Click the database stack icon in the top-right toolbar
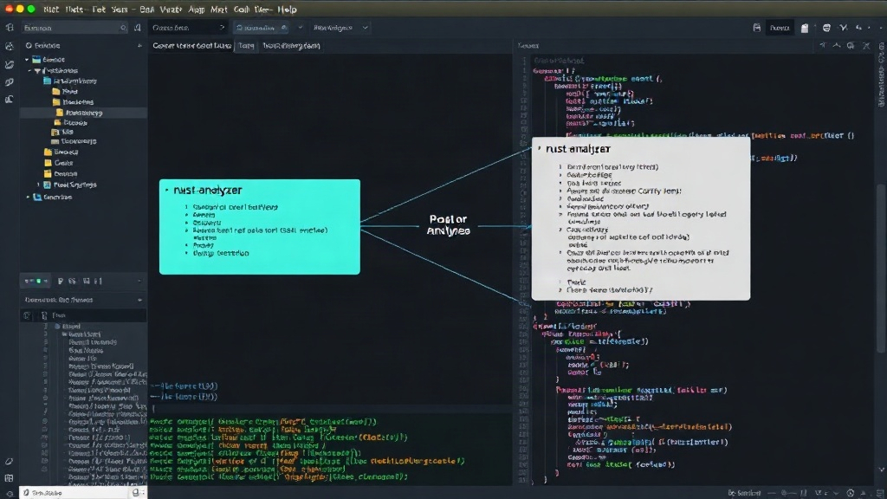 826,28
